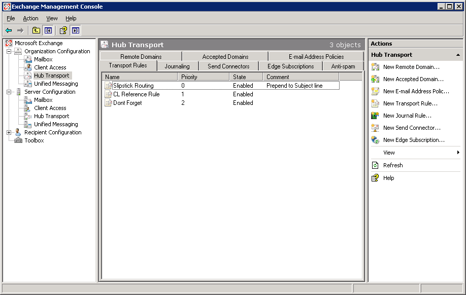
Task: Collapse the Server Configuration tree node
Action: coord(9,92)
